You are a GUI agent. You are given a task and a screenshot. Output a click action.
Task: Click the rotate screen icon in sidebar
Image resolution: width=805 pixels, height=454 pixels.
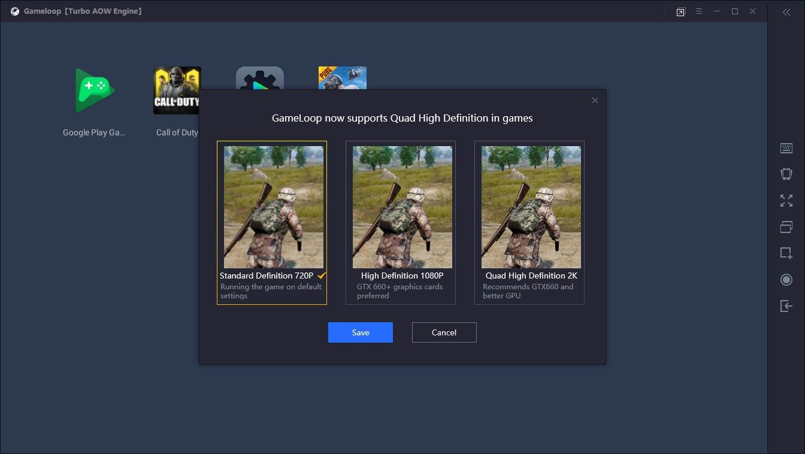(x=786, y=174)
